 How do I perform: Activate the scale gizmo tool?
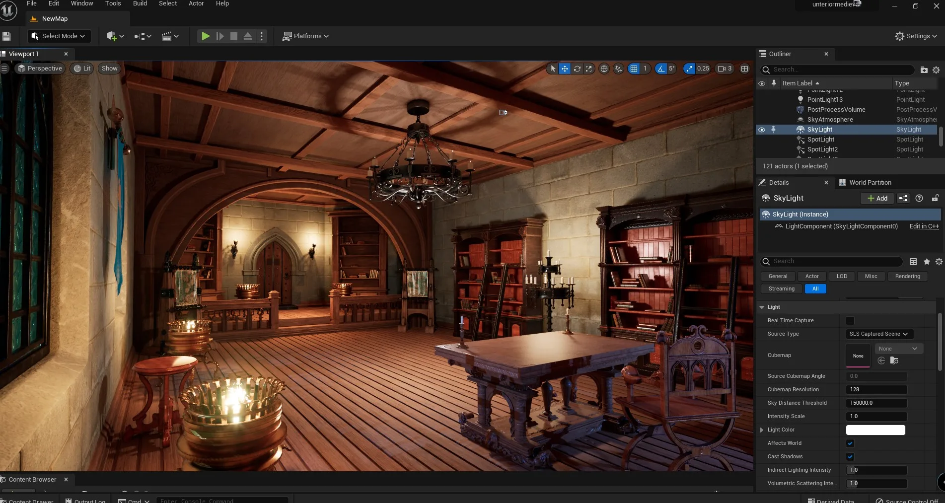(588, 69)
